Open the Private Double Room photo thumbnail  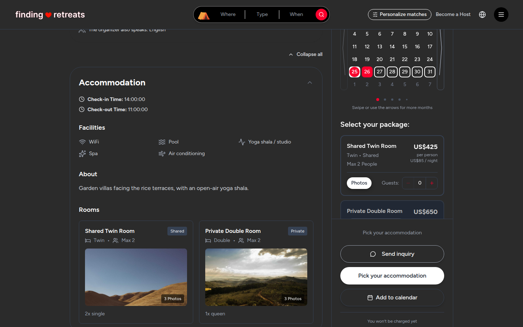coord(256,277)
